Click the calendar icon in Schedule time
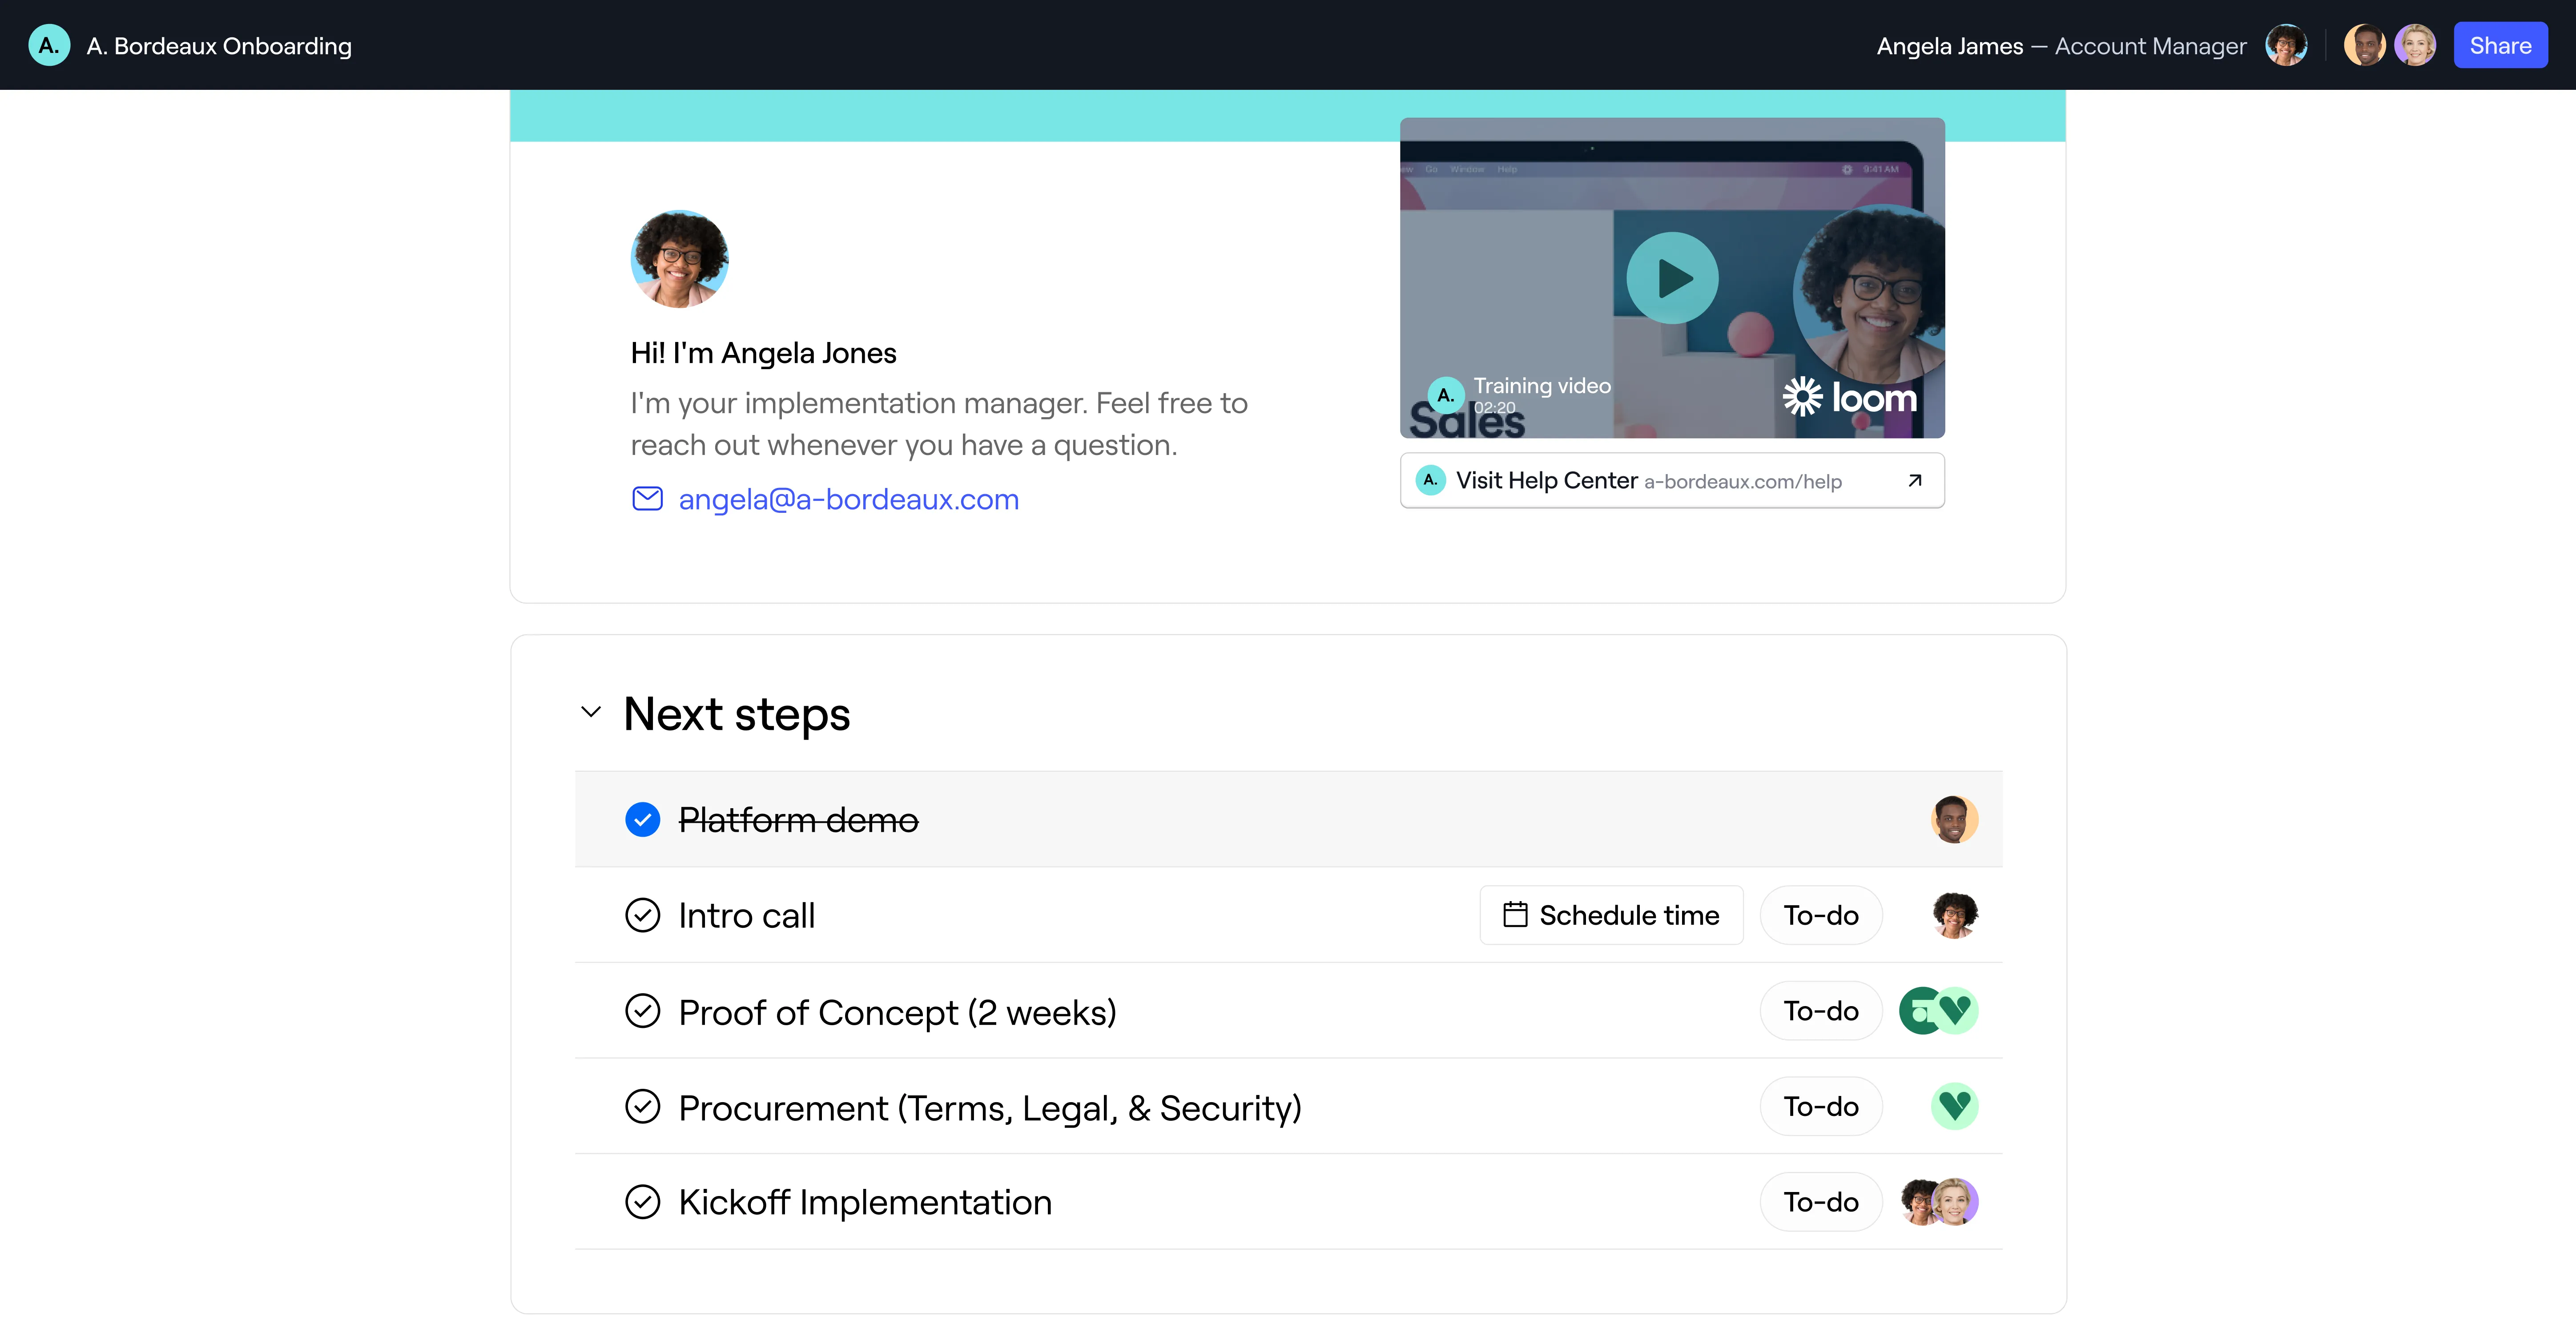 coord(1515,915)
